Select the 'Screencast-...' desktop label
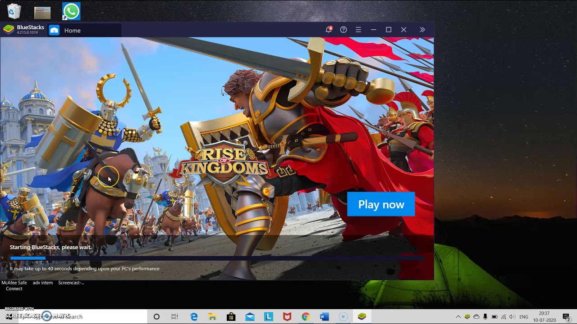Viewport: 577px width, 324px height. click(71, 283)
